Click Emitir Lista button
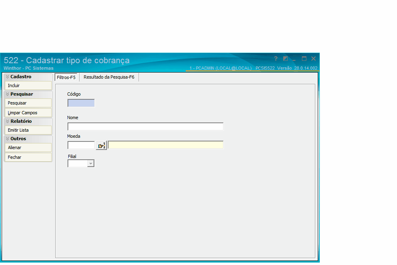Viewport: 397px width, 265px height. pos(28,130)
